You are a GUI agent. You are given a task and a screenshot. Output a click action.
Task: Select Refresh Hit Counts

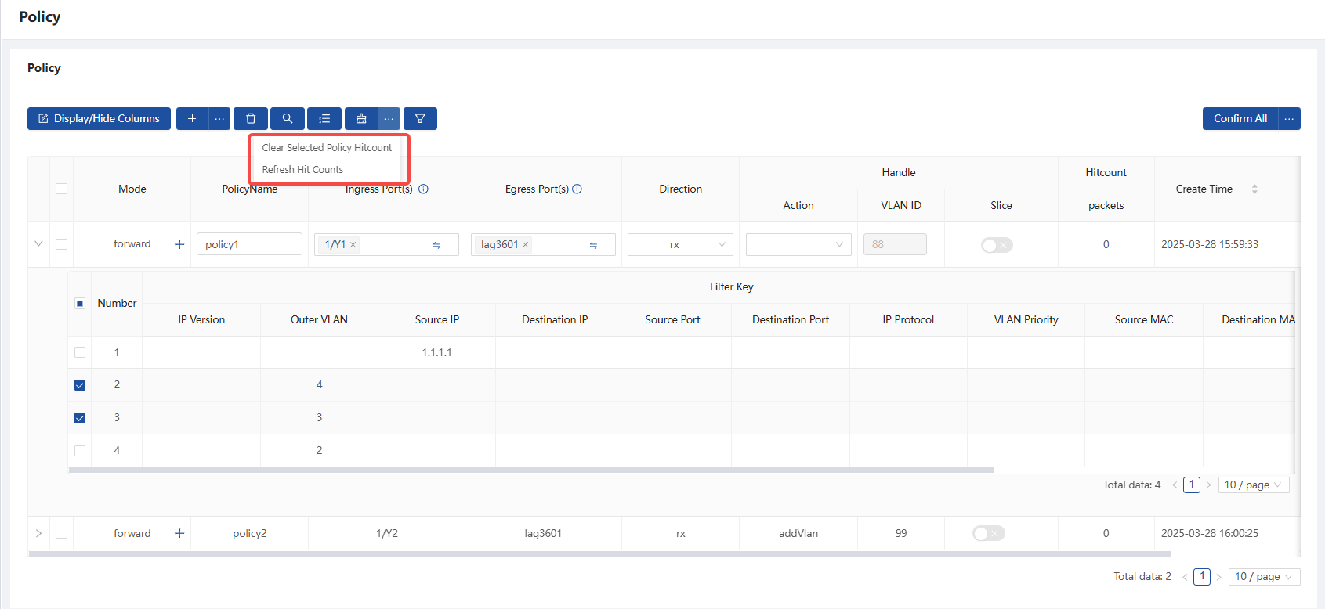(302, 169)
